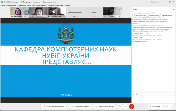Open the three-dots more options button

(x=126, y=106)
